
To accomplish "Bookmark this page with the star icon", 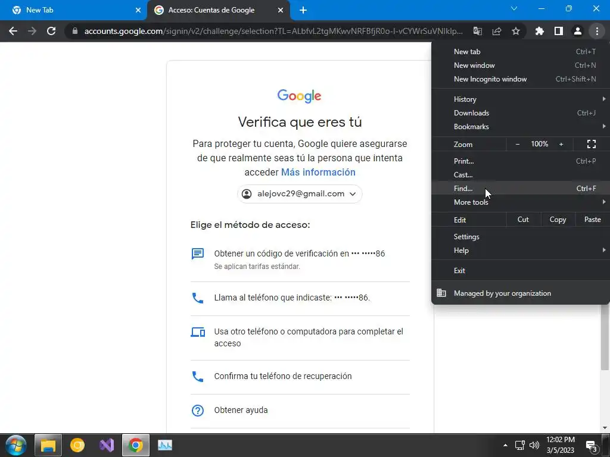I will pyautogui.click(x=516, y=31).
